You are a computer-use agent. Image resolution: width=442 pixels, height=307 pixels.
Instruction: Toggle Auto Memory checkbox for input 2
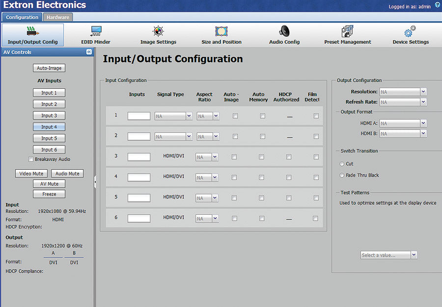click(x=262, y=136)
